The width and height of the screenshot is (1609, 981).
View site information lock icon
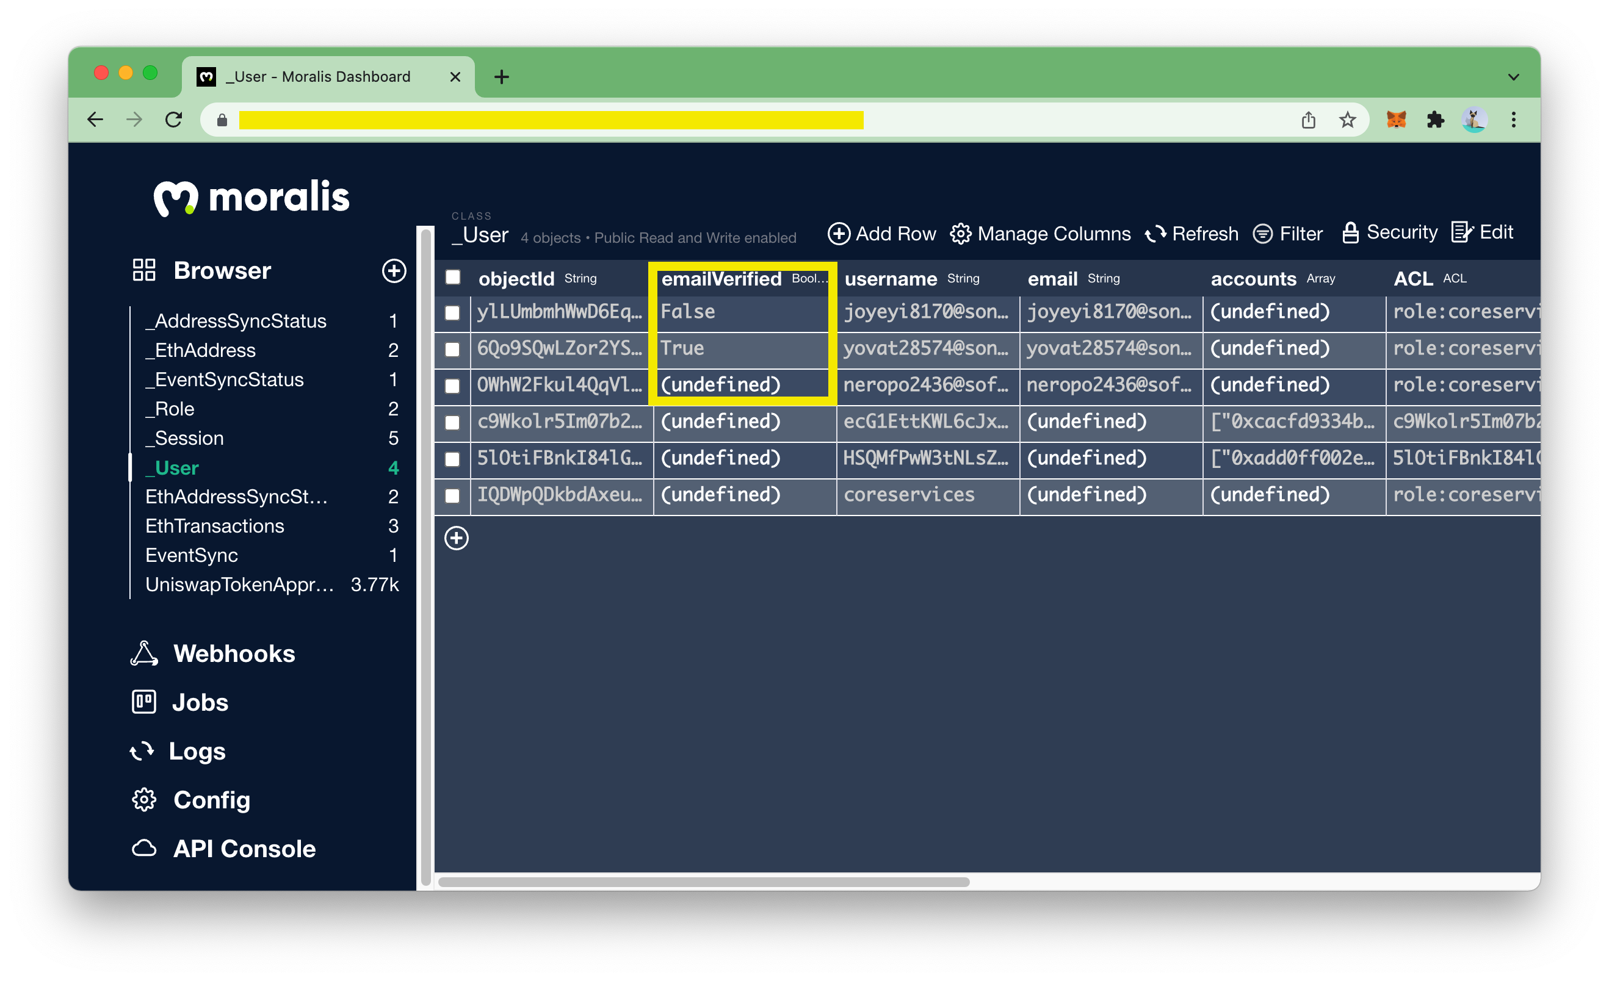click(222, 120)
